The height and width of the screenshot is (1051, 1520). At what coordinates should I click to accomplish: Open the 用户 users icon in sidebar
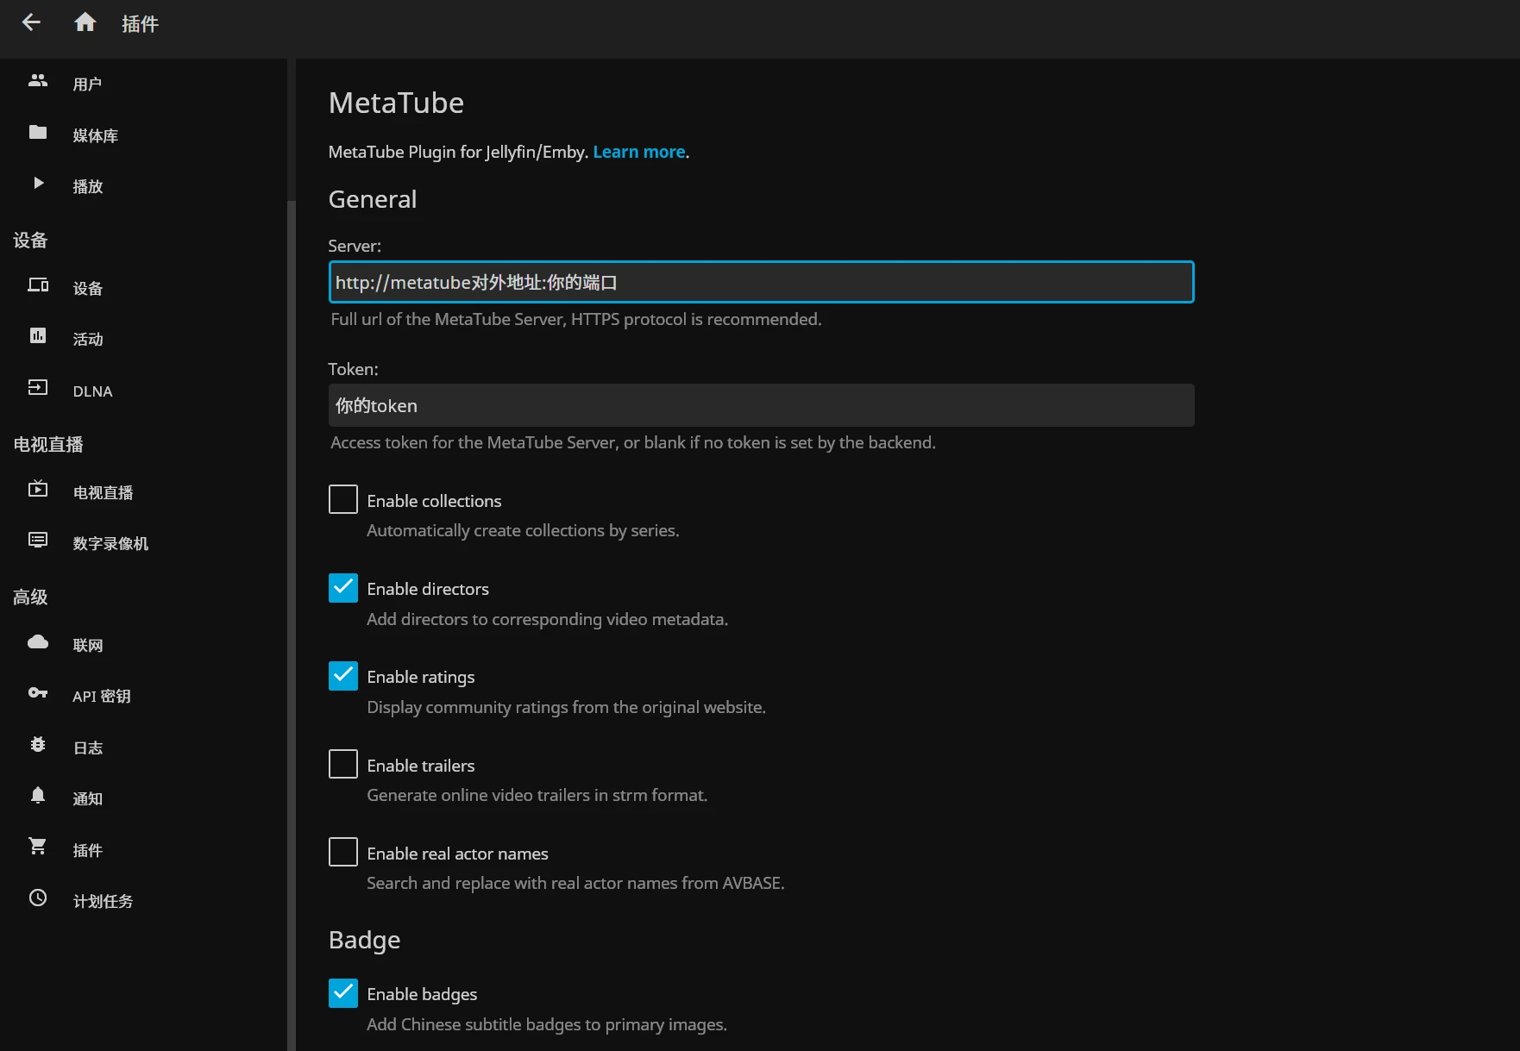tap(38, 81)
